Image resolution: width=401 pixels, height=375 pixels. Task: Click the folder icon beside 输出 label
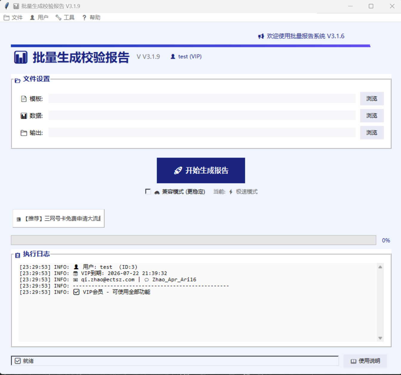24,133
